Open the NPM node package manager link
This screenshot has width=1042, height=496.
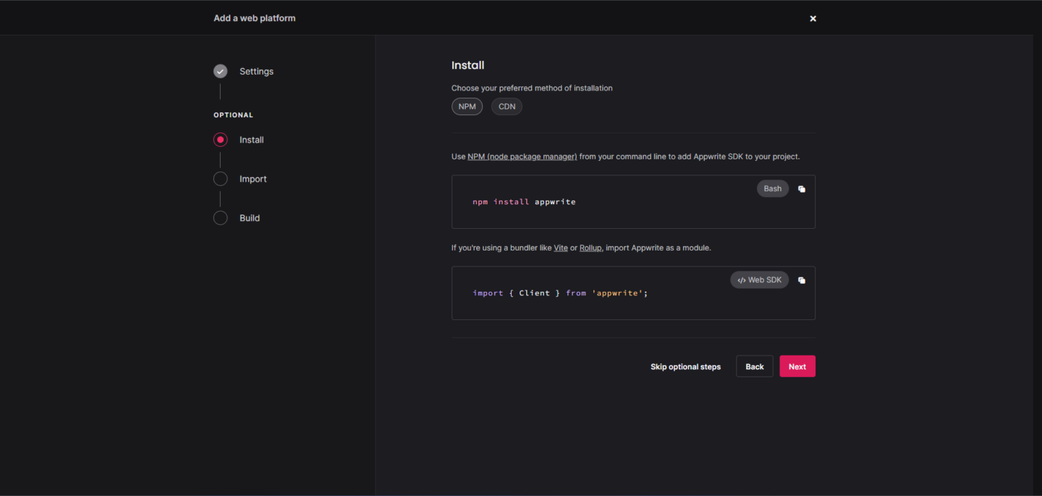point(522,156)
